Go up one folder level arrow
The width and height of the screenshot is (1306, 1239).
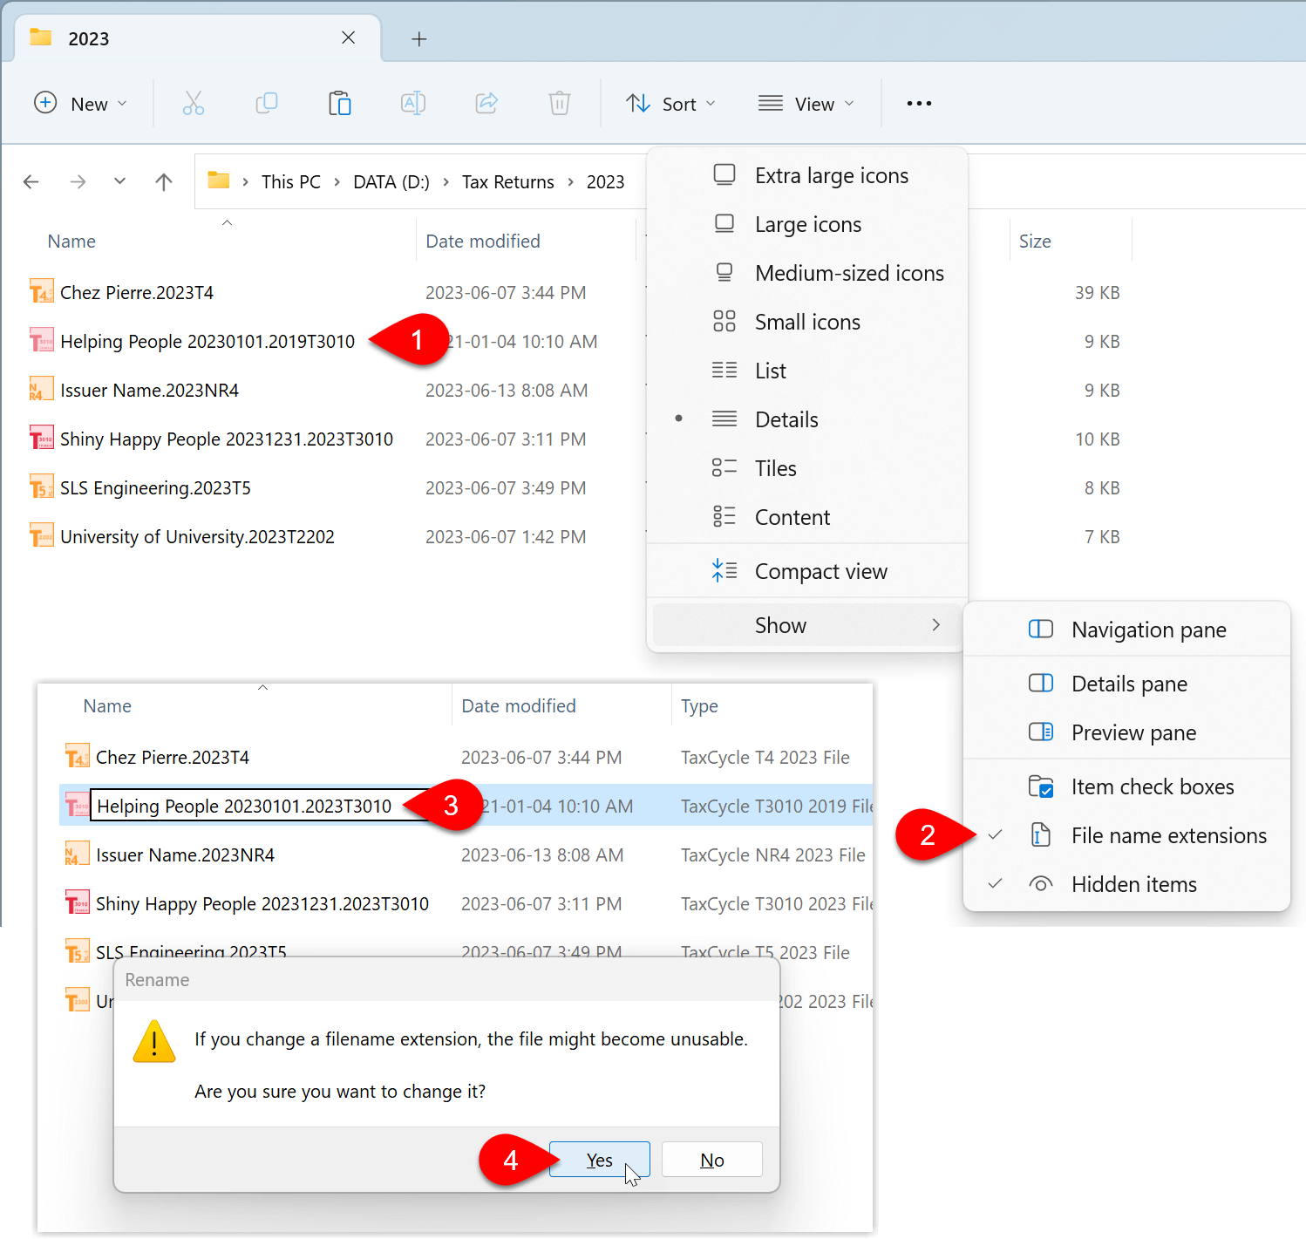pos(164,181)
